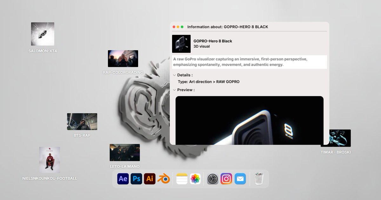The height and width of the screenshot is (200, 381).
Task: Click the window title 'Information about: GOPRO-HERO 8 BLACK'
Action: pos(228,27)
